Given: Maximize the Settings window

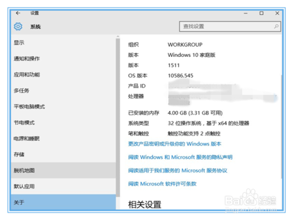Looking at the screenshot, I should pyautogui.click(x=261, y=13).
